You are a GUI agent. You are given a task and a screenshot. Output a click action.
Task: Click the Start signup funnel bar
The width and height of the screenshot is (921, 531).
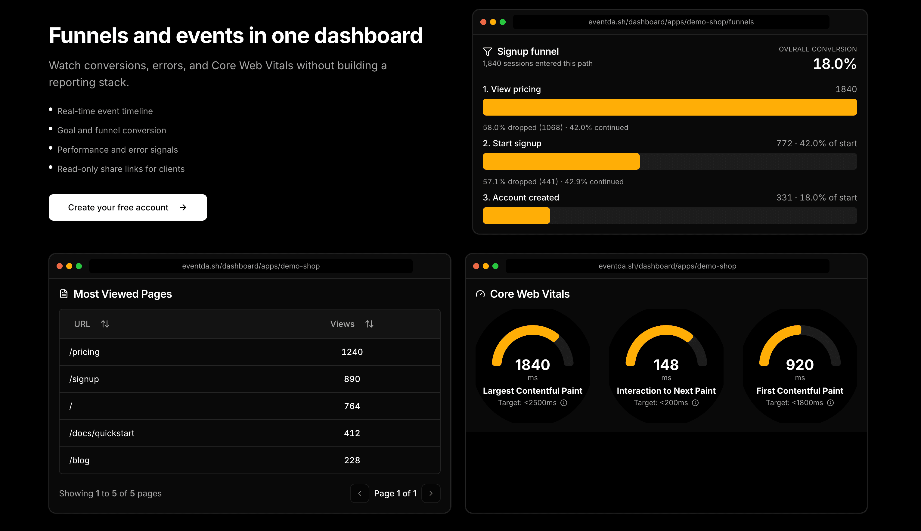pyautogui.click(x=561, y=161)
